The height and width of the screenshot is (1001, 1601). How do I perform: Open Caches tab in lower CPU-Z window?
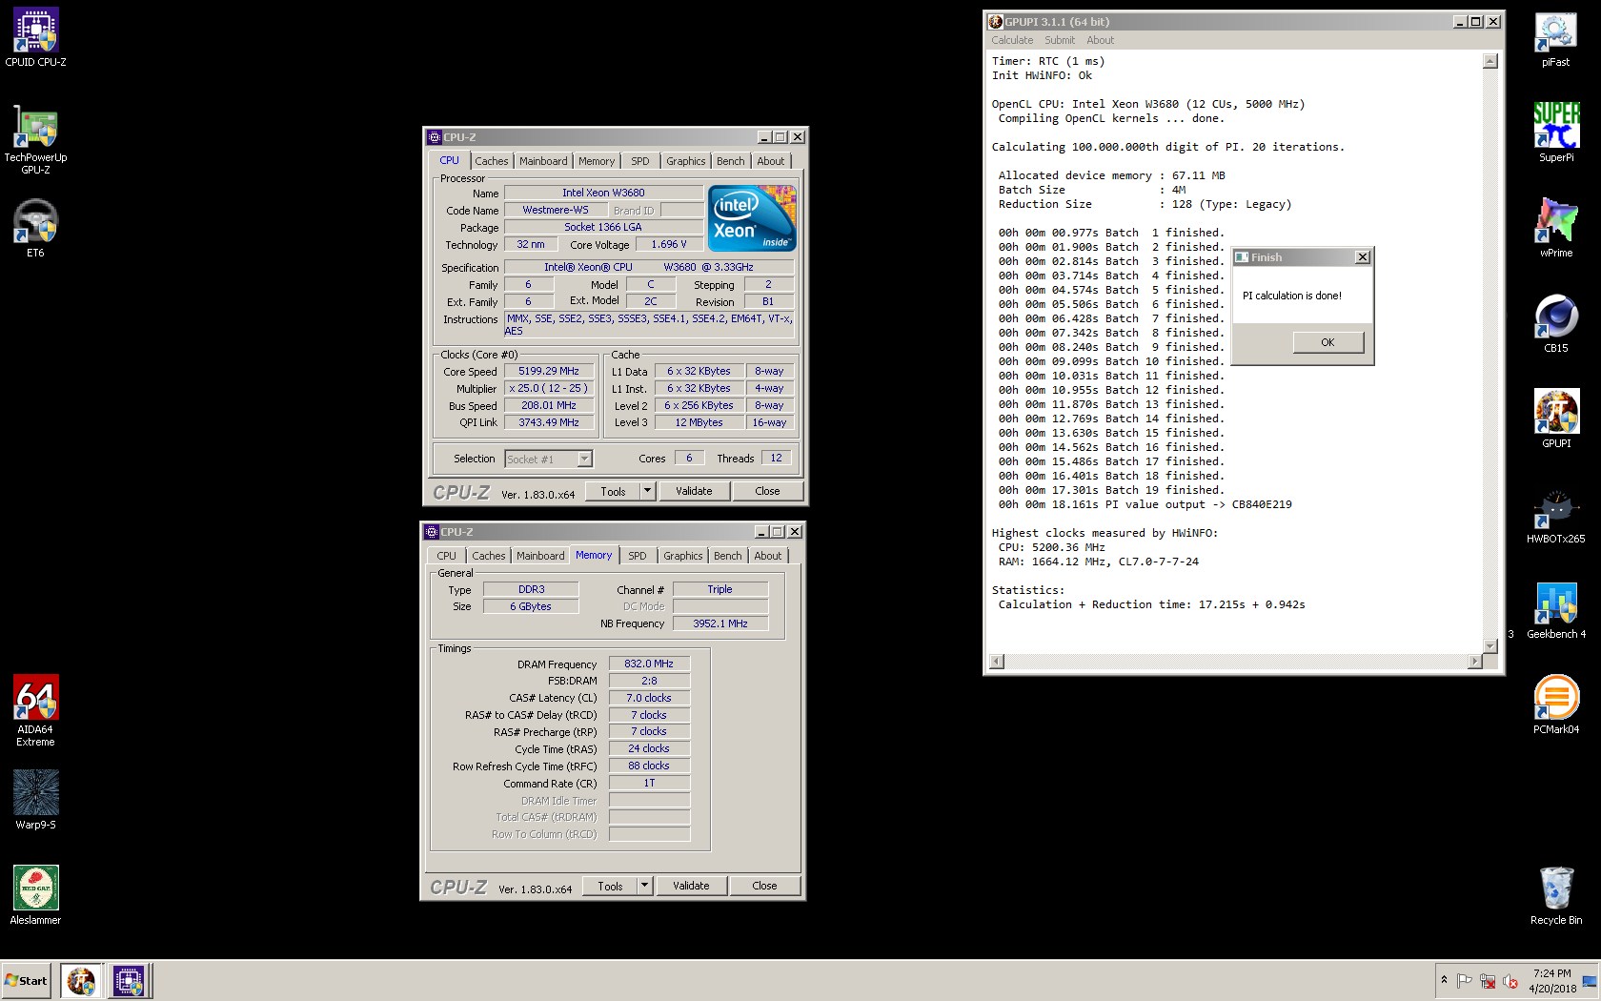click(x=489, y=556)
